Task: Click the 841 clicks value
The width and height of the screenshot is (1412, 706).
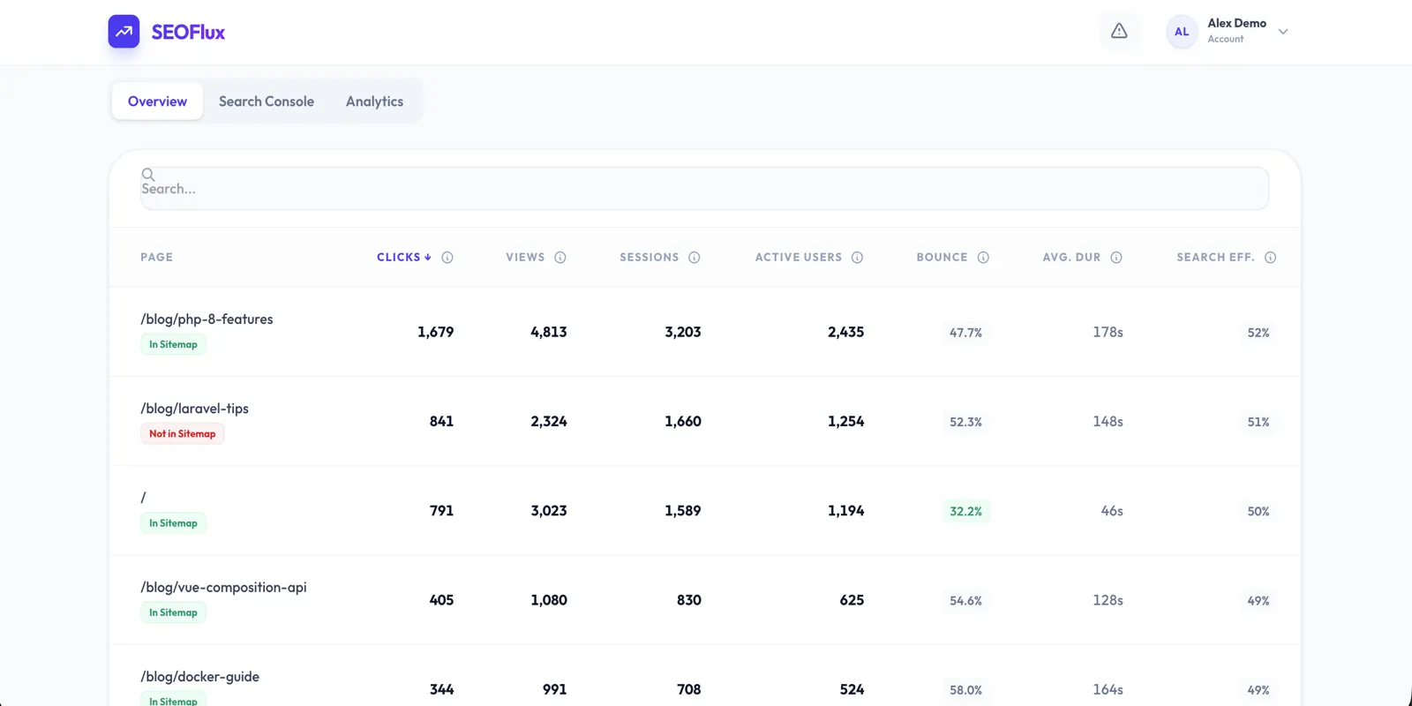Action: point(441,422)
